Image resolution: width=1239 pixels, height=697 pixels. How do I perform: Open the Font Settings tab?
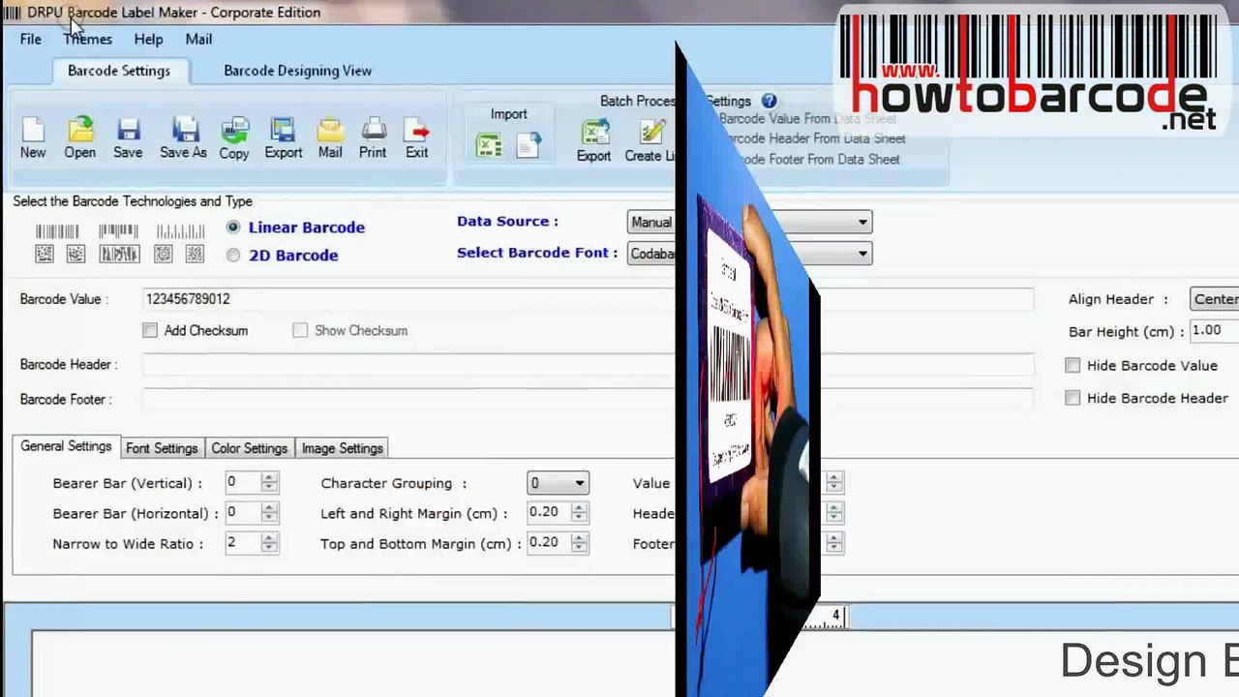point(162,448)
